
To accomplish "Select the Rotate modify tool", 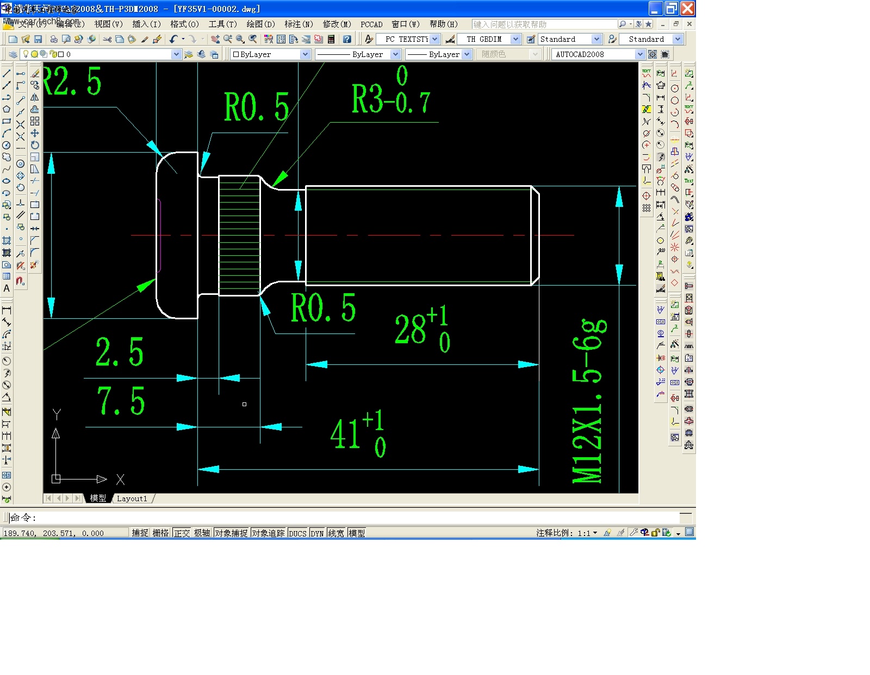I will 35,145.
